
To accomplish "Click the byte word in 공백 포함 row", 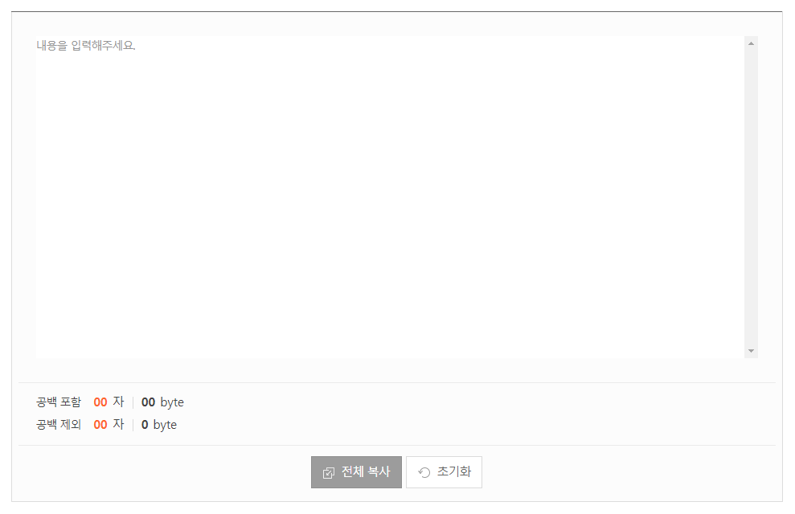I will (172, 402).
